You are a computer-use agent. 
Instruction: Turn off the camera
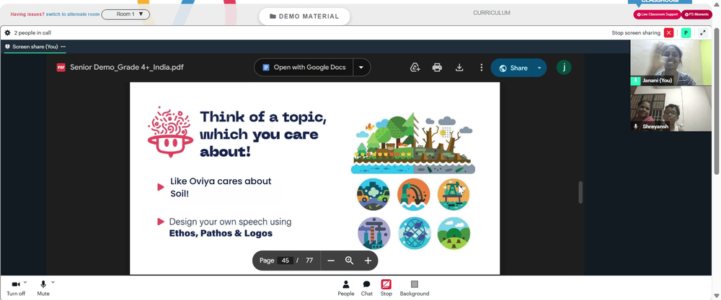(16, 288)
